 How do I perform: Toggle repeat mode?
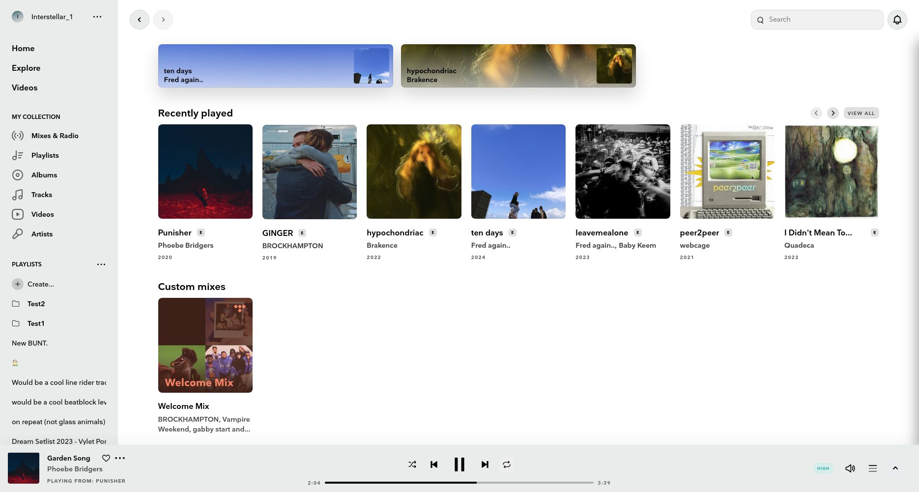[x=507, y=464]
